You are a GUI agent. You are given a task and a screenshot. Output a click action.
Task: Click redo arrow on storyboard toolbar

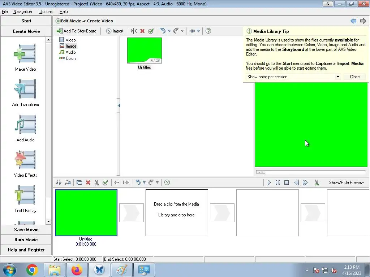(x=151, y=182)
